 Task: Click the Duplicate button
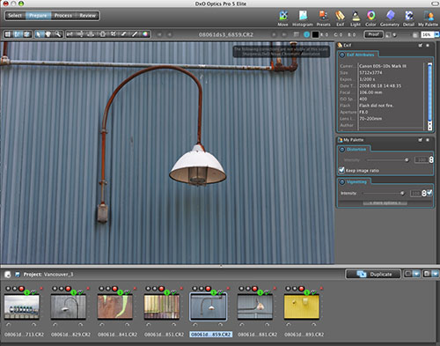(x=373, y=274)
